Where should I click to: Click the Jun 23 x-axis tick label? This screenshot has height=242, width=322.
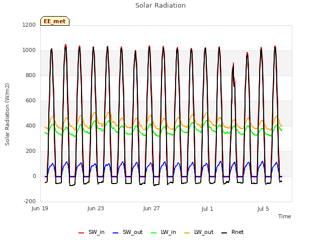(96, 209)
